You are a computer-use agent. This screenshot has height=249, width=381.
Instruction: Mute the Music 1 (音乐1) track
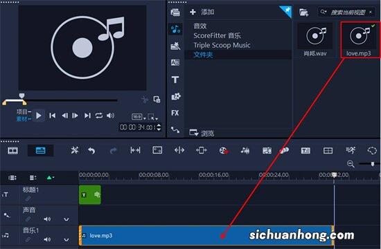47,239
